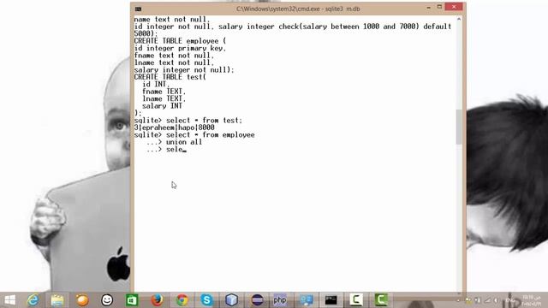This screenshot has width=548, height=308.
Task: Switch to the cmd.exe taskbar icon
Action: (331, 300)
